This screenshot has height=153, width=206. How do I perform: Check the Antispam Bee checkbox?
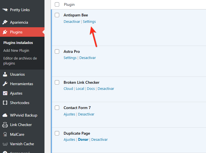coord(57,15)
